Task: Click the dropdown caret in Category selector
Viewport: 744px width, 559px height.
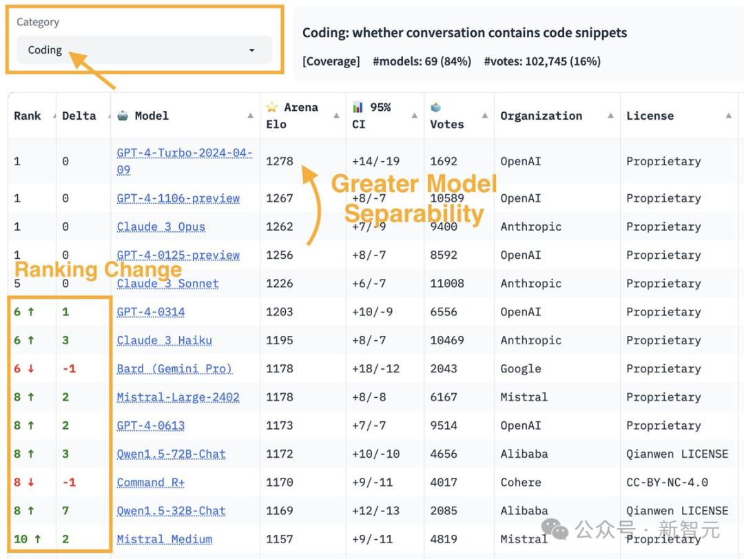Action: 252,50
